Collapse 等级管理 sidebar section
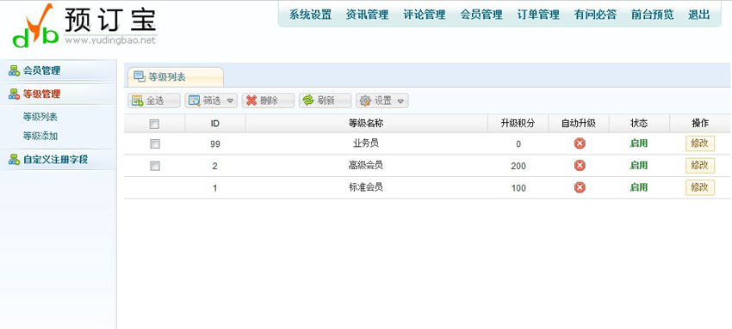 tap(58, 94)
